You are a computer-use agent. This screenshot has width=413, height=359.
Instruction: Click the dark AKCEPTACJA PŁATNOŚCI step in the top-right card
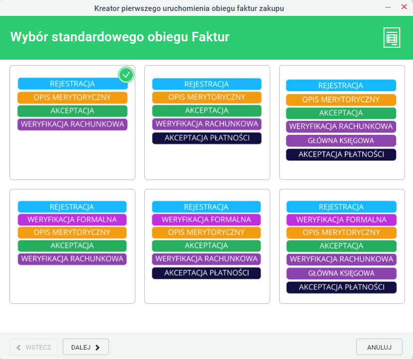tap(341, 155)
